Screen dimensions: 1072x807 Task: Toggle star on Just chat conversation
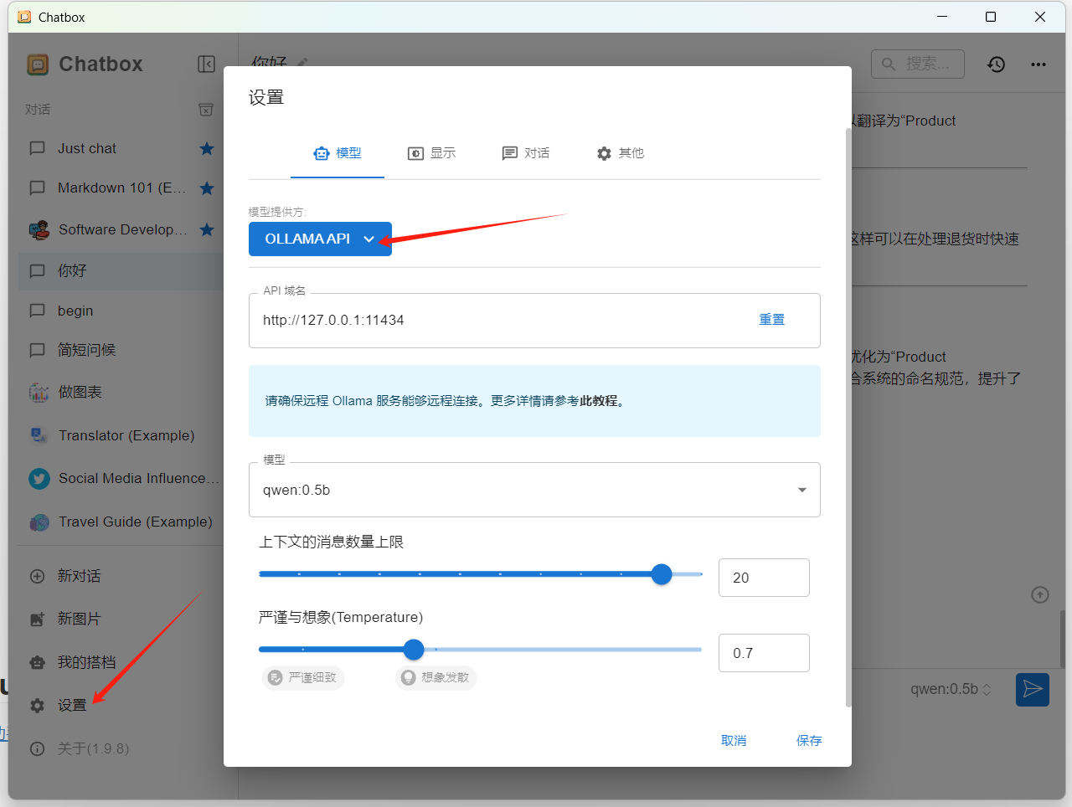coord(207,148)
